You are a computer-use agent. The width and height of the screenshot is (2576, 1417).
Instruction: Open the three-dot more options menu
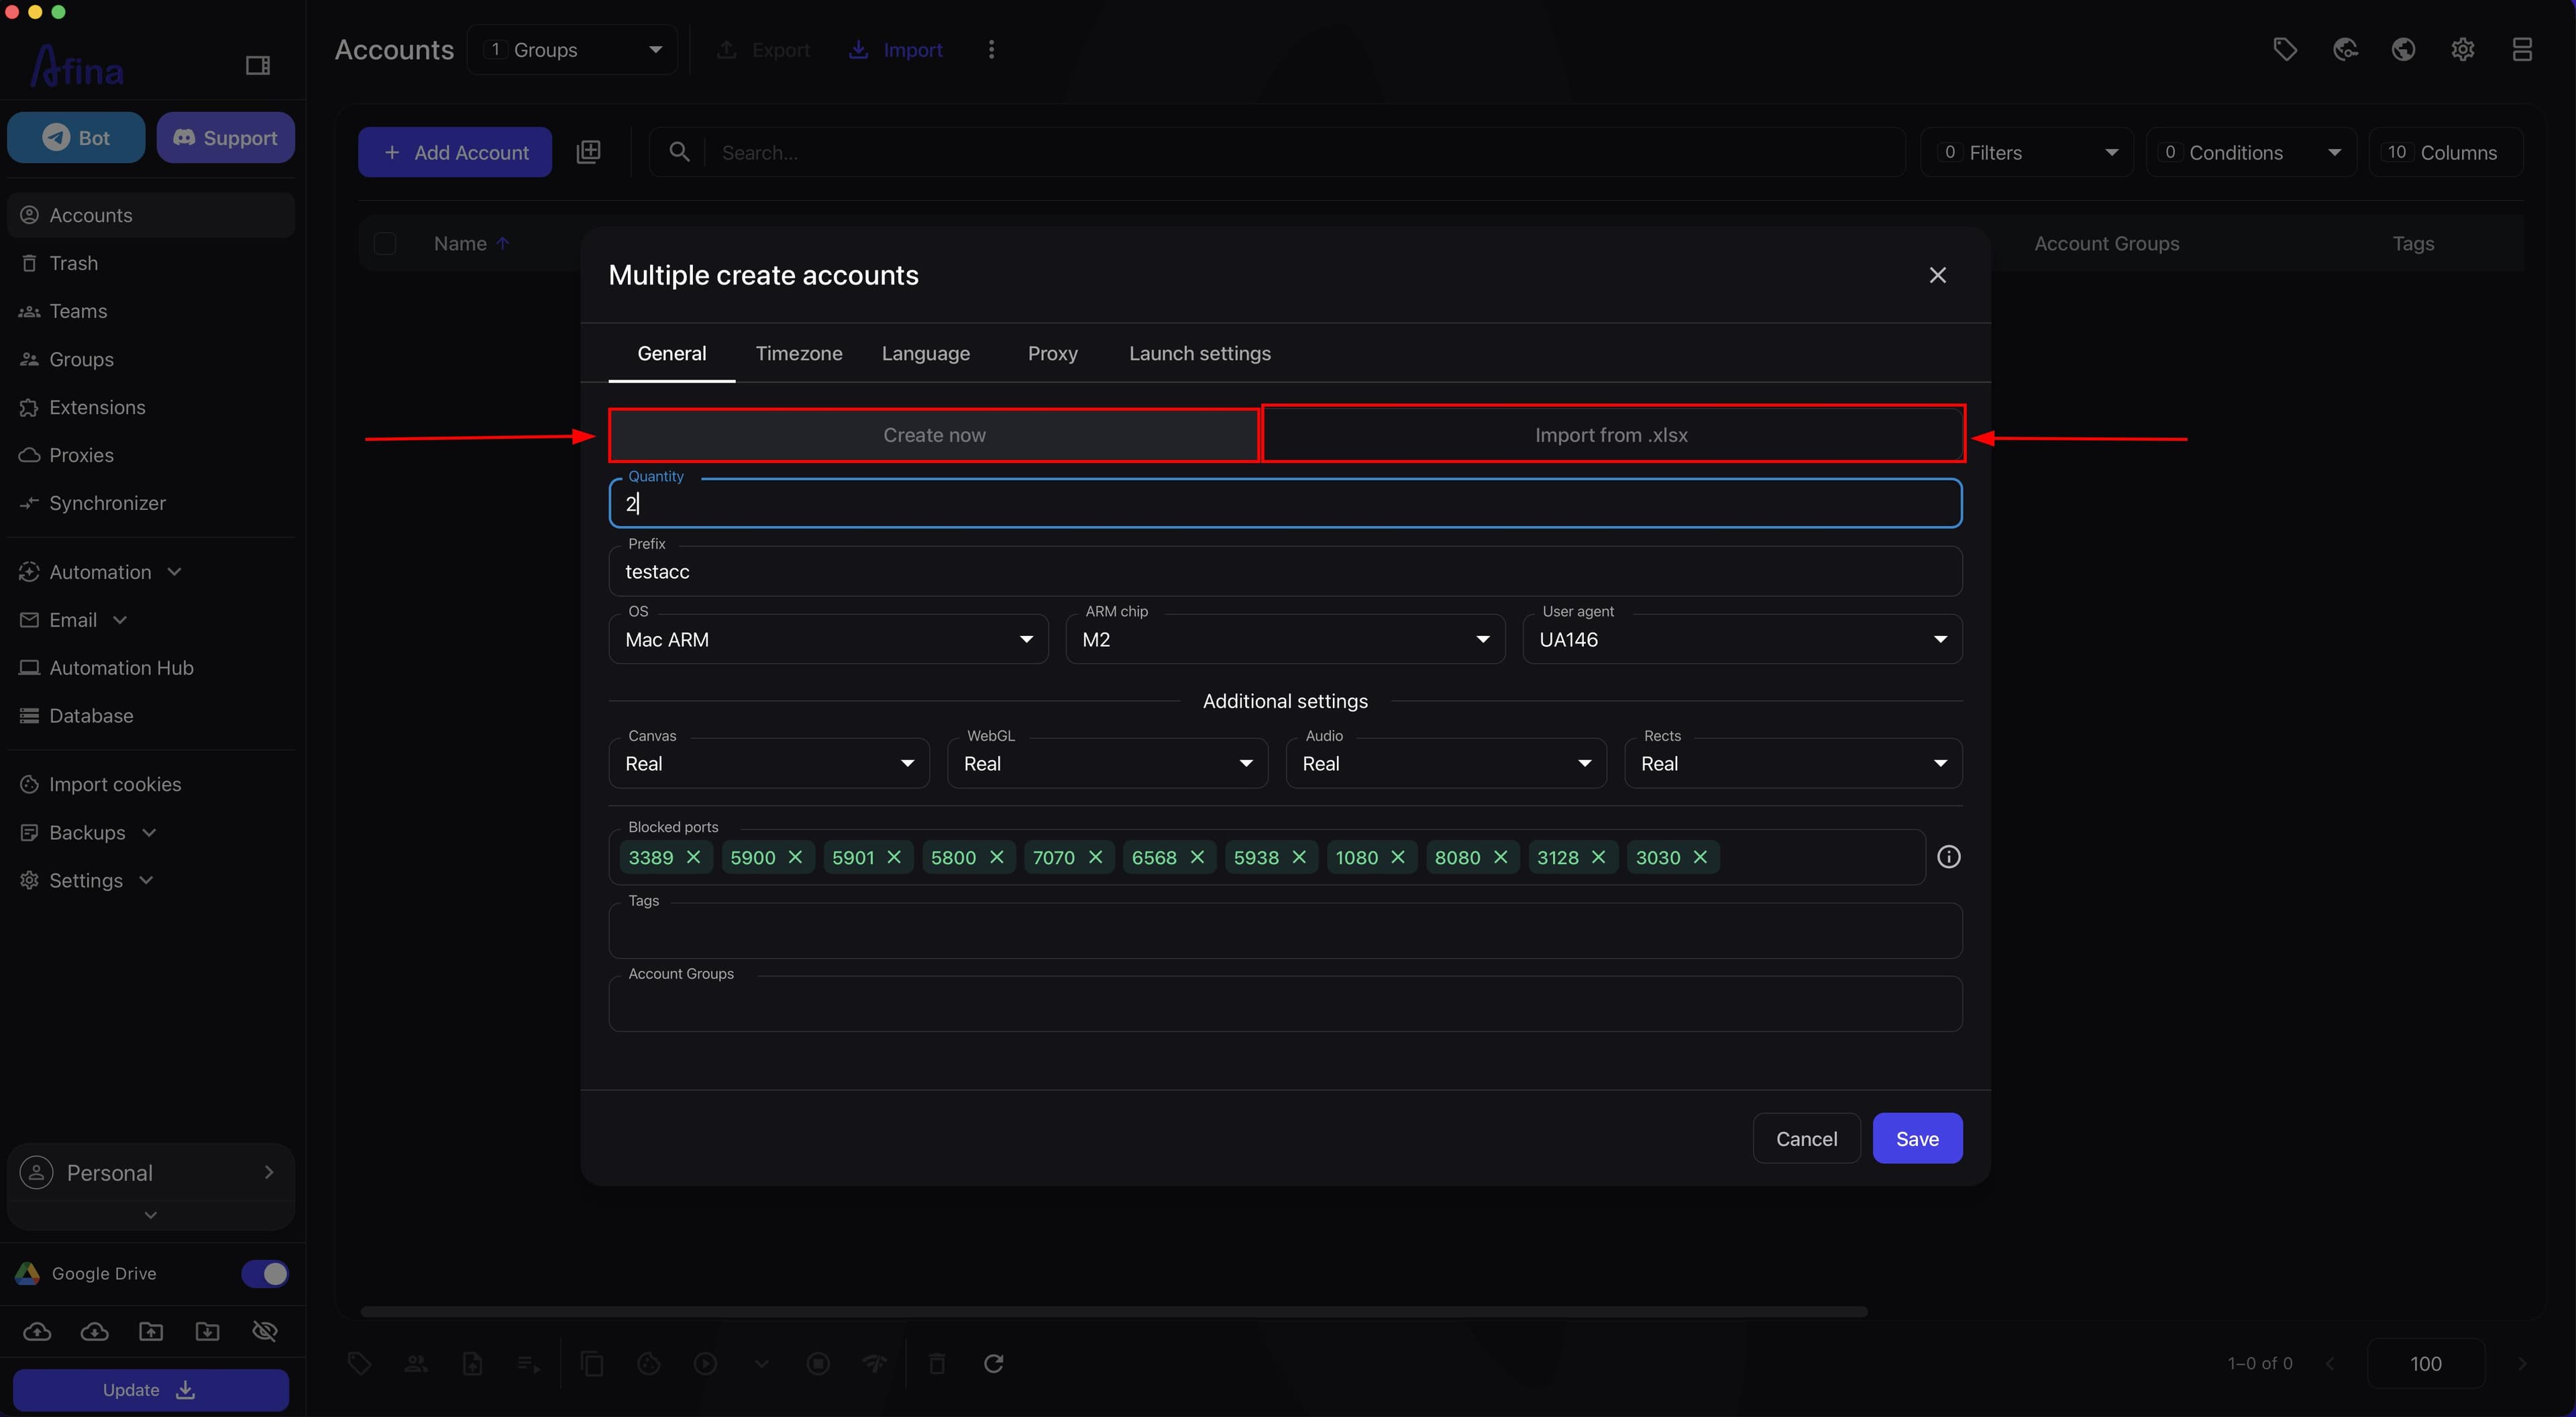991,50
